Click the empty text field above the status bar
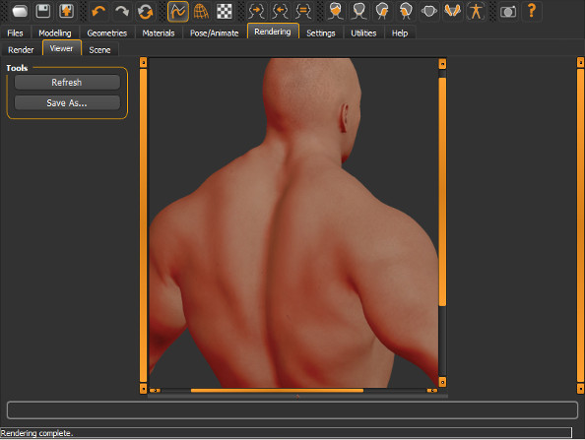This screenshot has width=585, height=440. pyautogui.click(x=292, y=410)
